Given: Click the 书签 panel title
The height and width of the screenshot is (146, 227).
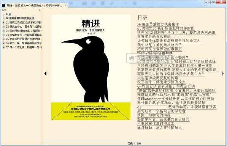Looking at the screenshot, I should pyautogui.click(x=4, y=10).
